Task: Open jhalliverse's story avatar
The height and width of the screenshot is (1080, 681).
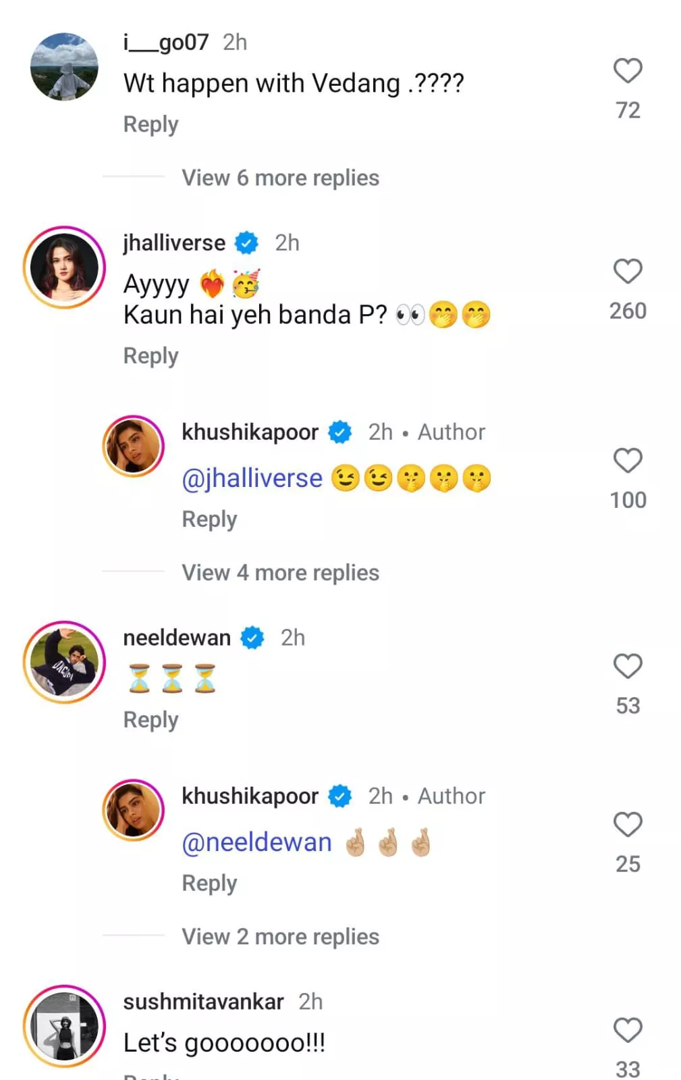Action: pos(65,267)
